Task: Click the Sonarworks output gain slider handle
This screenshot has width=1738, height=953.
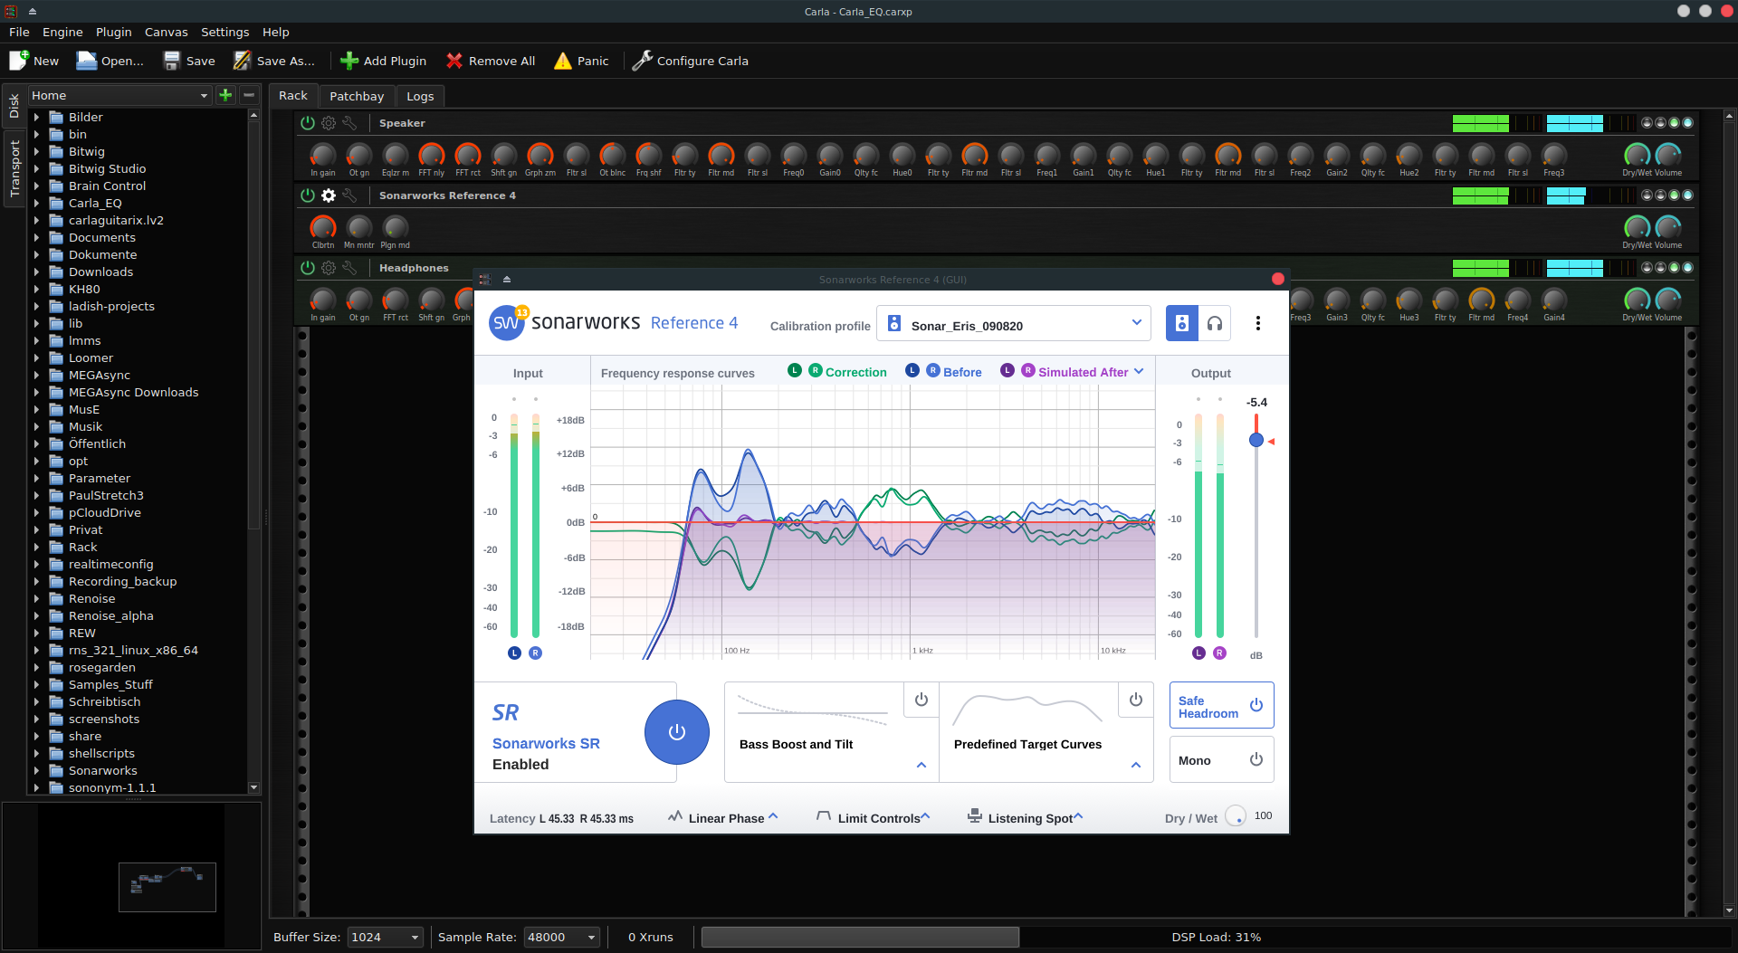Action: coord(1256,440)
